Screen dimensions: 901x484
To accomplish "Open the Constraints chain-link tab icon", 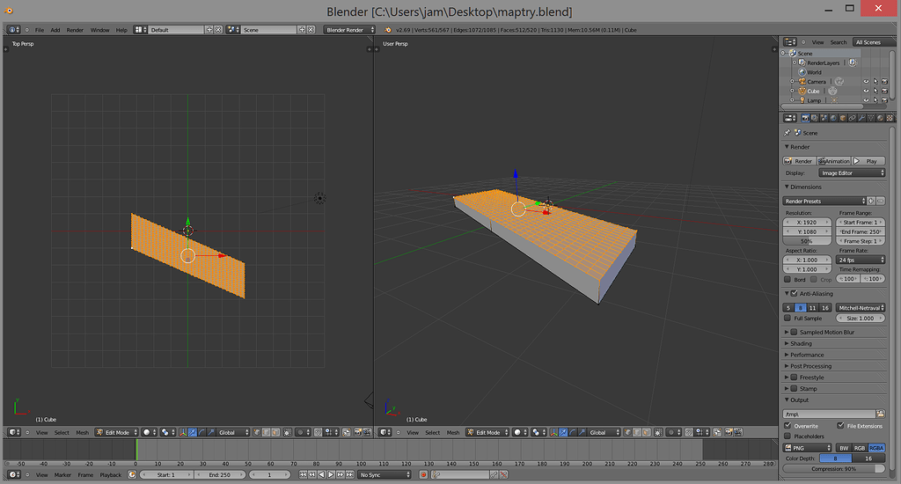I will point(852,118).
